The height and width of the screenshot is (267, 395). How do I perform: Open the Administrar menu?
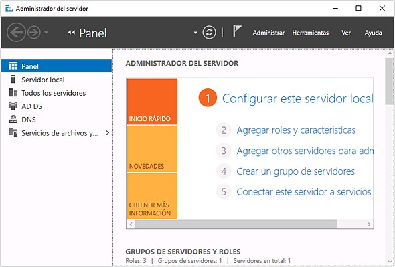tap(268, 33)
